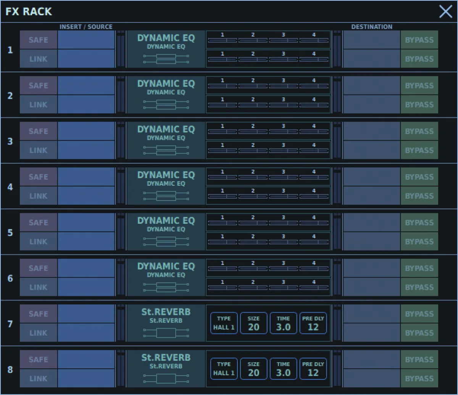Screen dimensions: 458x395
Task: Close the FX RACK window
Action: (445, 11)
